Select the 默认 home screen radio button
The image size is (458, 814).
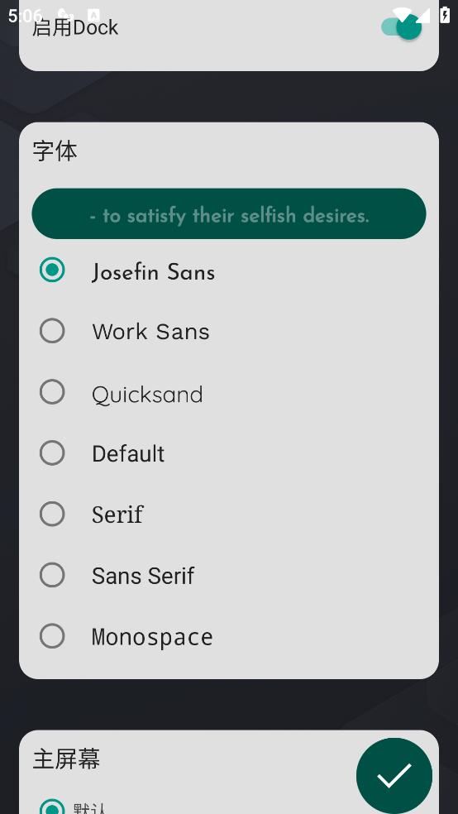[x=52, y=807]
